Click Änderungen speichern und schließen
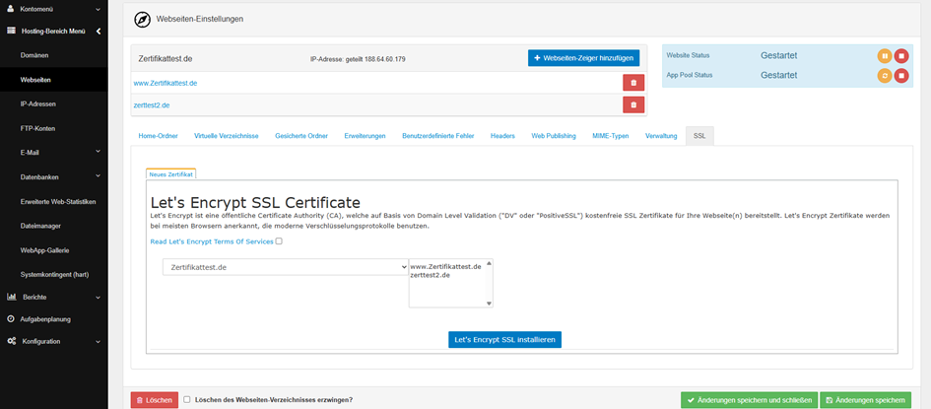 tap(750, 400)
